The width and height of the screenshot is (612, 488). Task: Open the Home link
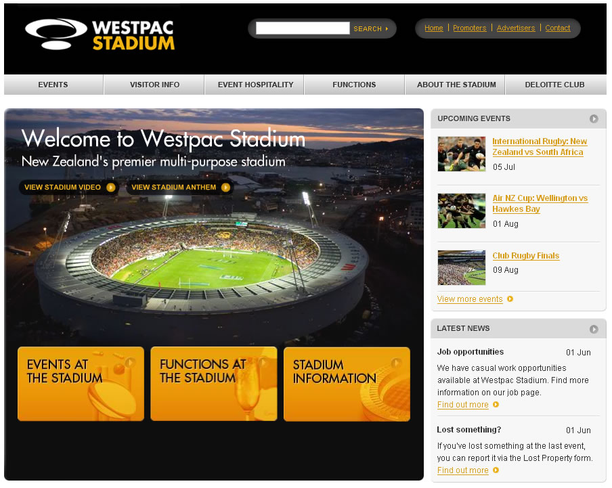[434, 28]
